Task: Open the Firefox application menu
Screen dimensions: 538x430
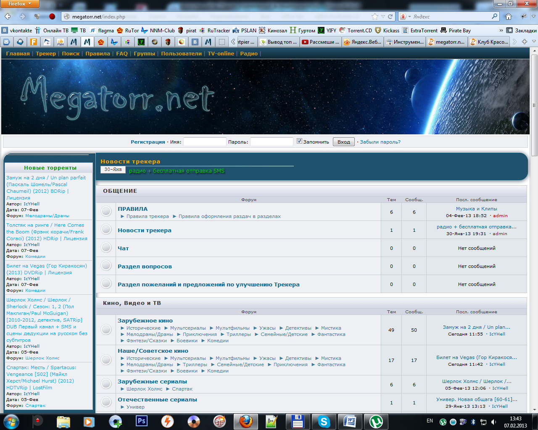Action: point(20,4)
